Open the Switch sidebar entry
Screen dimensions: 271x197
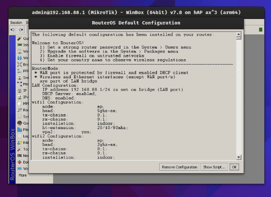[23, 77]
